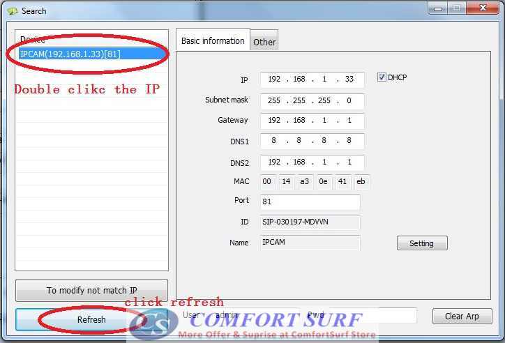Select the DNS1 address field

point(312,142)
